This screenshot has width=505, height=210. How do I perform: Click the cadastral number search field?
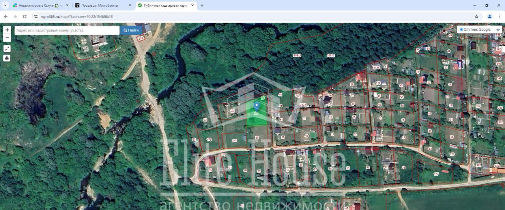coord(67,30)
